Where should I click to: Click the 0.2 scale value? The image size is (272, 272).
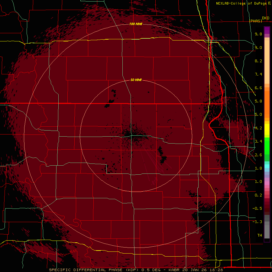[258, 195]
